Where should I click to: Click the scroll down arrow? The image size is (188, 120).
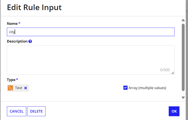pos(183,97)
